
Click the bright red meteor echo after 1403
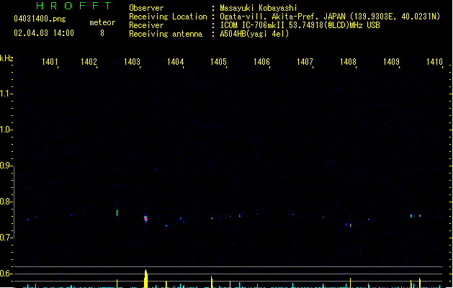tap(145, 219)
